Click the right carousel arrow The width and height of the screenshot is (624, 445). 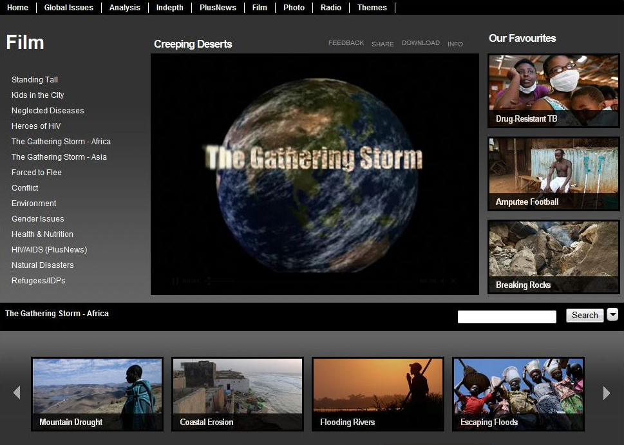pos(606,393)
